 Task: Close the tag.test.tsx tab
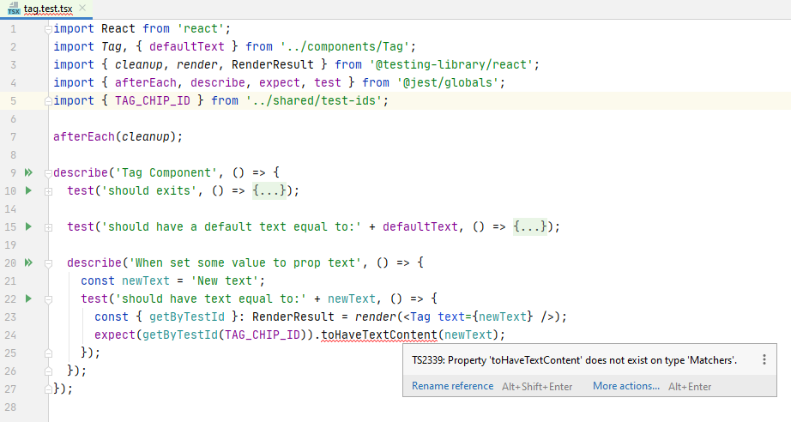[82, 8]
